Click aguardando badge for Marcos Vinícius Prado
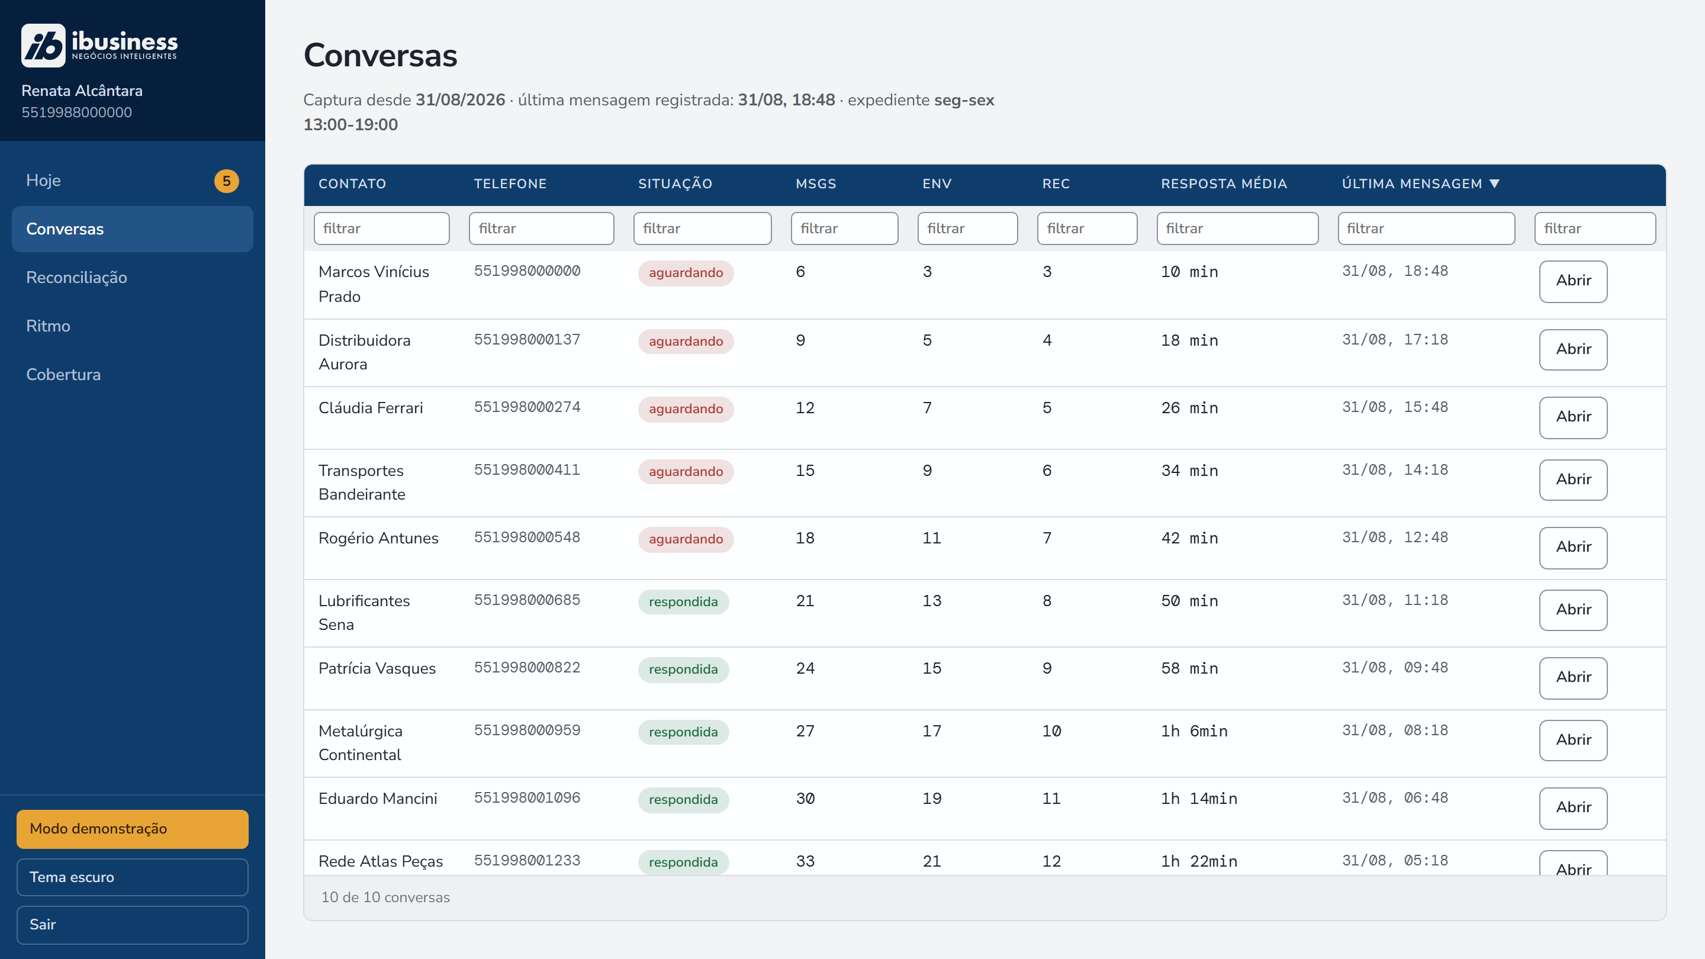The image size is (1705, 959). point(686,273)
